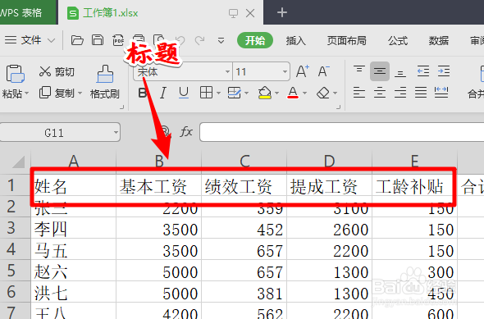
Task: Click the justify alignment icon
Action: click(421, 92)
